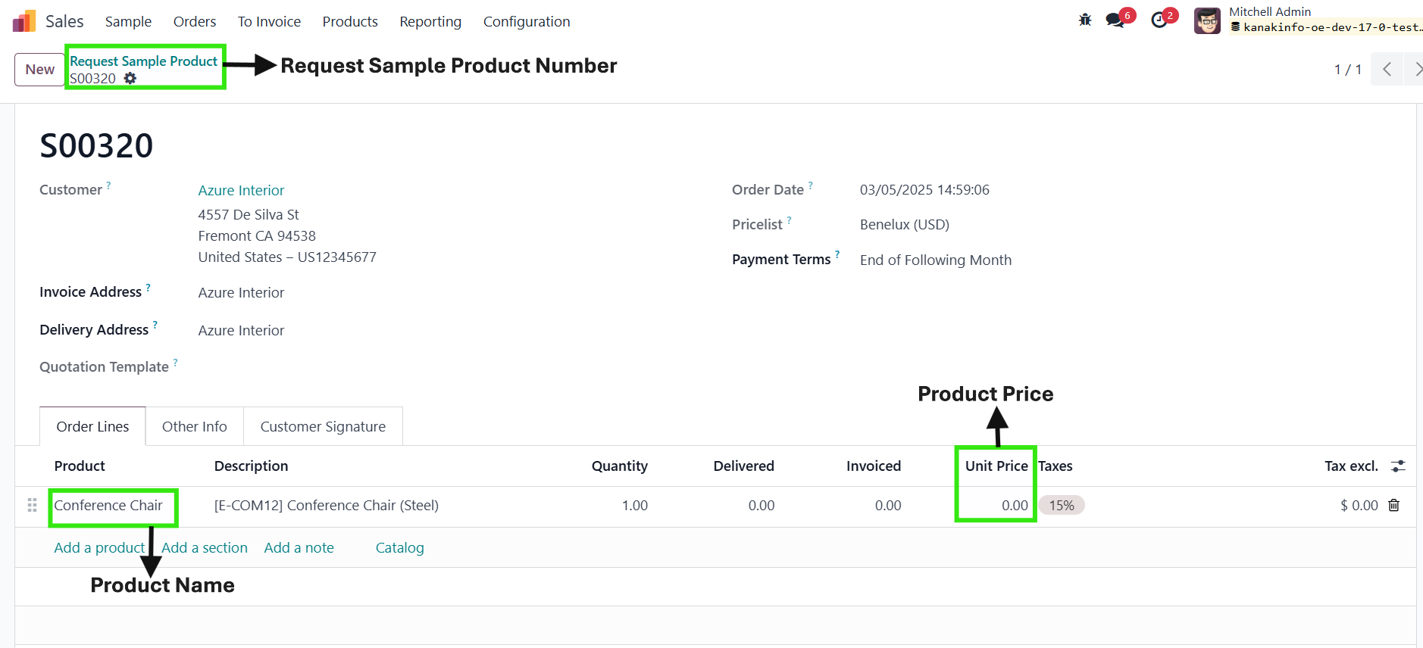The height and width of the screenshot is (648, 1423).
Task: Click the Invoice Address help question mark
Action: point(148,287)
